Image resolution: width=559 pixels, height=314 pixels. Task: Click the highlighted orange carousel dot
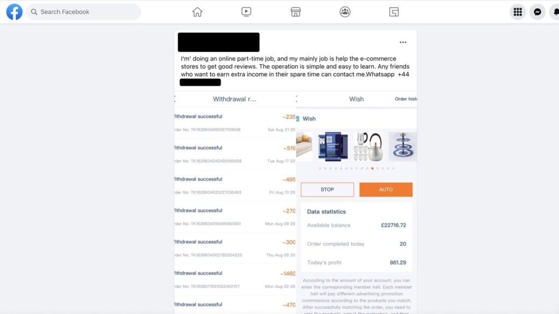[x=372, y=168]
